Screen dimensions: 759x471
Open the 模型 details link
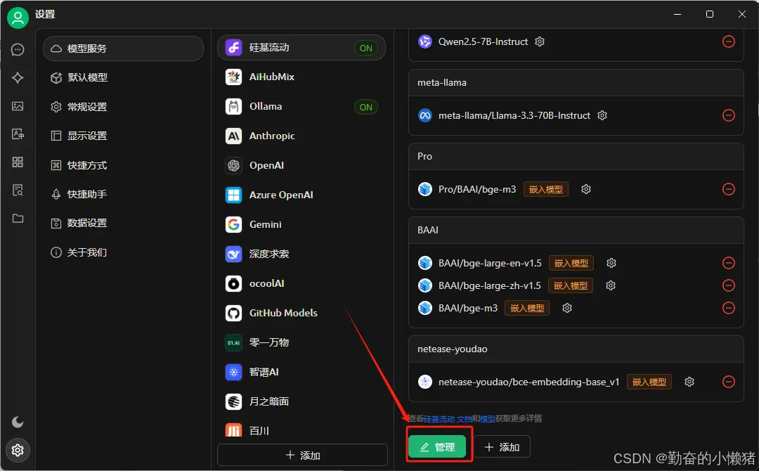click(487, 419)
